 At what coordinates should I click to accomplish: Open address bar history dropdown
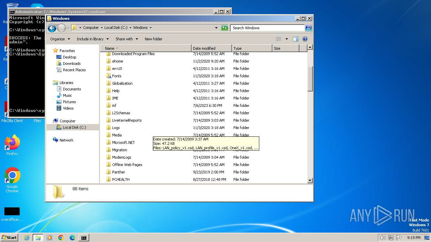216,28
